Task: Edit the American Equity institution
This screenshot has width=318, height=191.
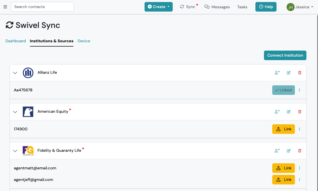Action: 289,112
